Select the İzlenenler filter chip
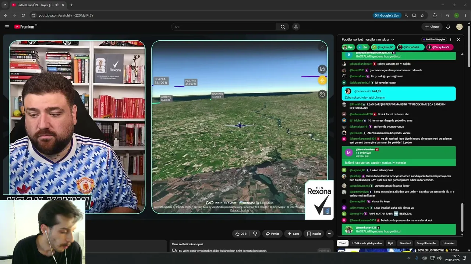This screenshot has height=264, width=471. [x=449, y=243]
